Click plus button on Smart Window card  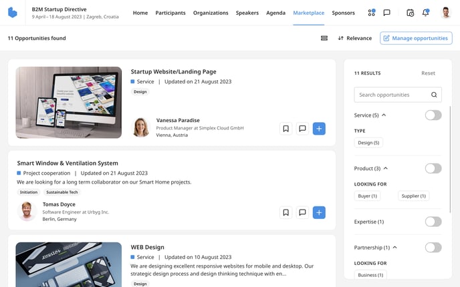click(x=319, y=212)
